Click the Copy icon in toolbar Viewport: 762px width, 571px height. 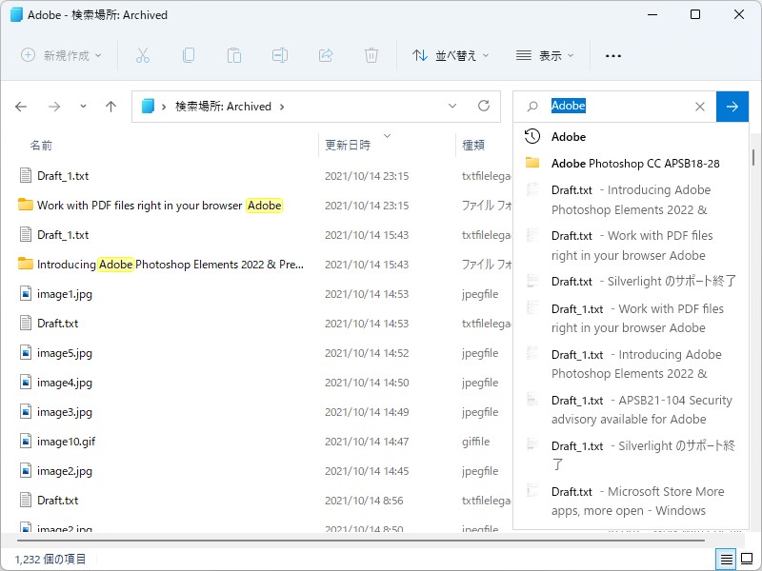(189, 55)
